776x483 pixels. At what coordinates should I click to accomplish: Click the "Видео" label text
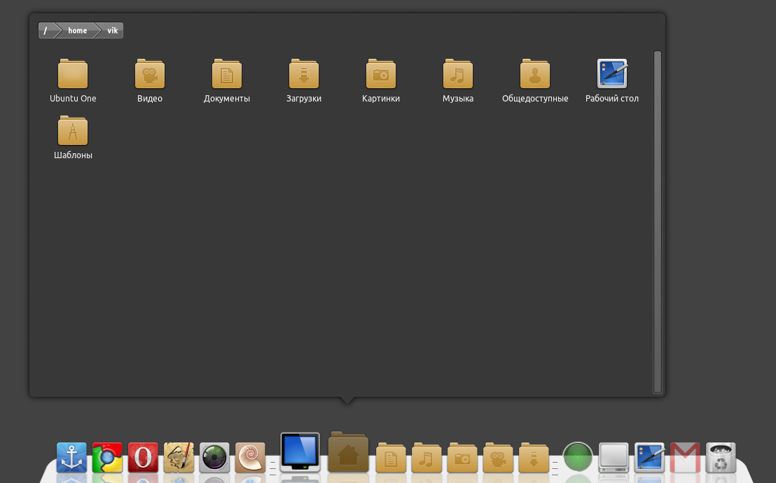click(x=150, y=98)
